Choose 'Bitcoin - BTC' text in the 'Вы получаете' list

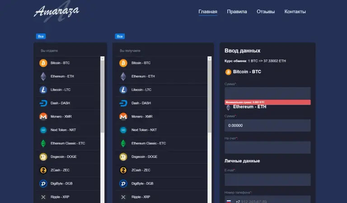click(x=141, y=63)
